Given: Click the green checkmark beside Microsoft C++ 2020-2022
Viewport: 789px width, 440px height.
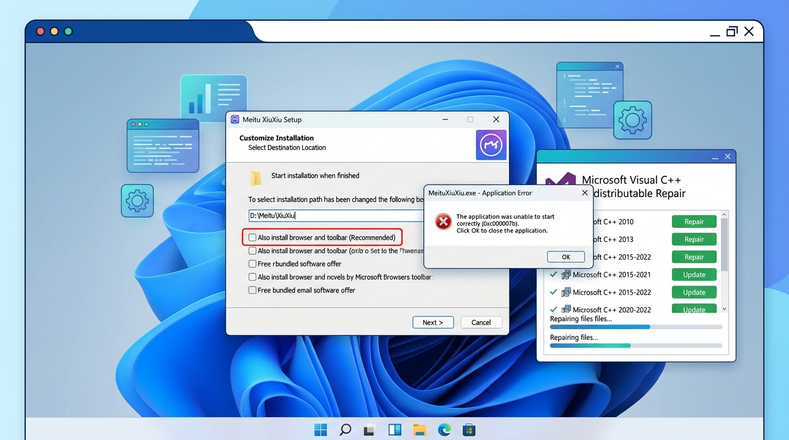Looking at the screenshot, I should coord(553,309).
